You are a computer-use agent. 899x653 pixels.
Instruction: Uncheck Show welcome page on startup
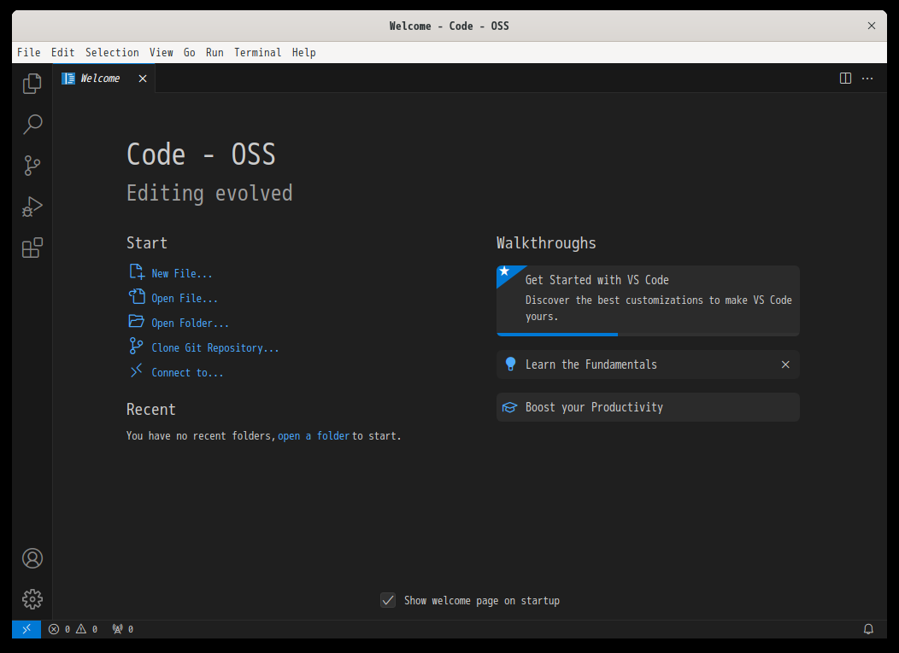[388, 600]
